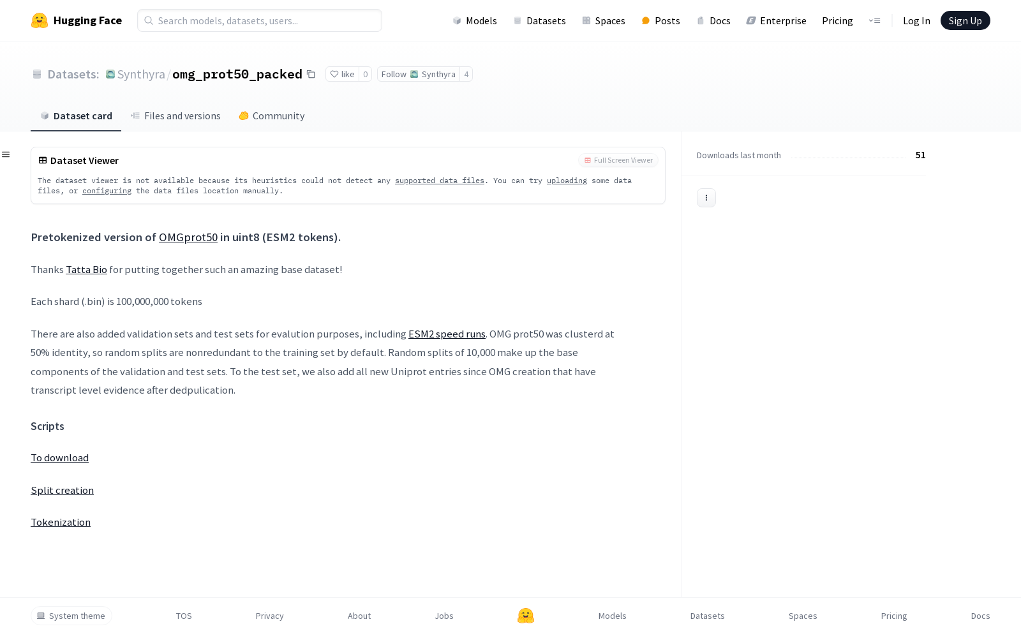Open the Tokenization script link
The image size is (1021, 638).
click(x=61, y=522)
